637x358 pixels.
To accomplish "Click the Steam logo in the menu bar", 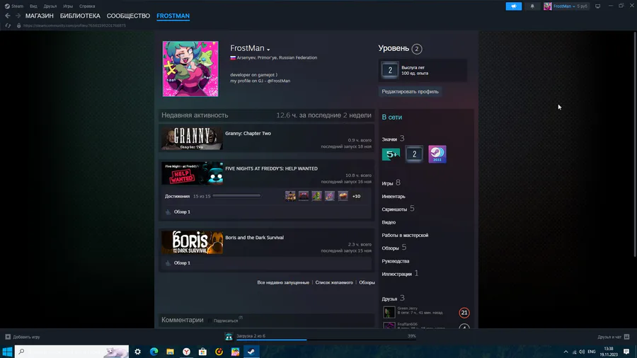I will [x=7, y=6].
